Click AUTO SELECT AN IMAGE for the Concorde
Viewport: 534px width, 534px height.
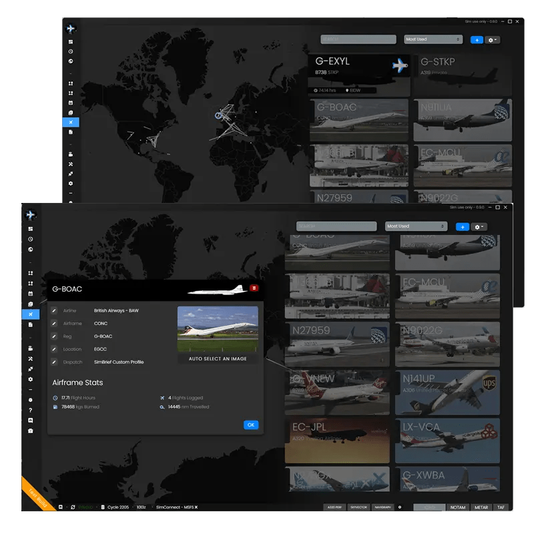click(219, 358)
